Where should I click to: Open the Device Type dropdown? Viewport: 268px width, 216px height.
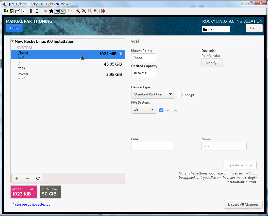pyautogui.click(x=153, y=94)
